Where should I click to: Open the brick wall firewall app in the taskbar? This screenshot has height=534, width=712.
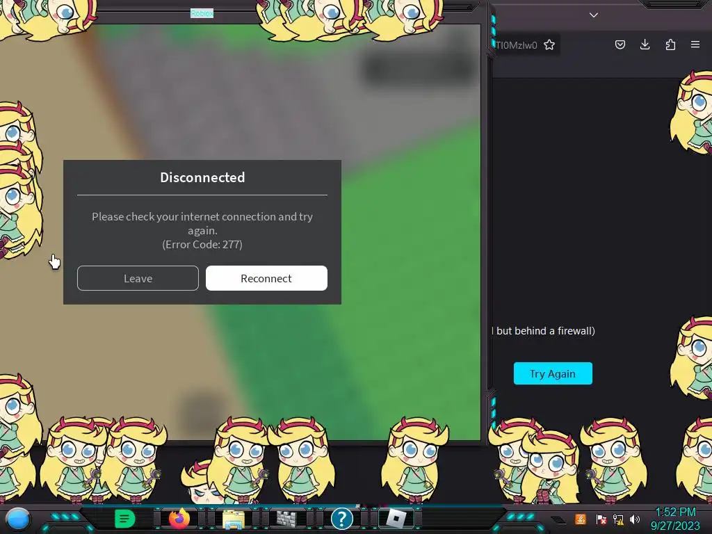(x=287, y=519)
